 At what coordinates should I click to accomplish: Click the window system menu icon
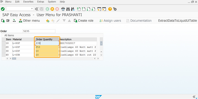[2, 2]
